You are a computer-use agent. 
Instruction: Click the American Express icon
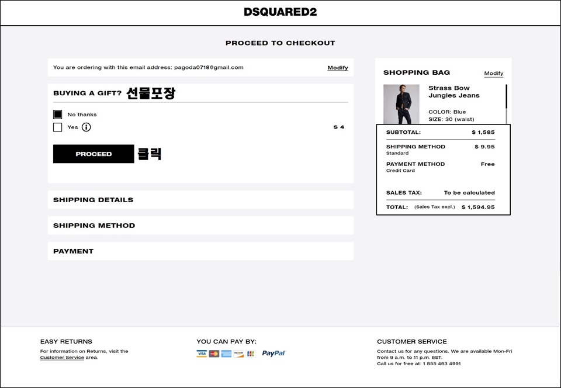click(226, 354)
